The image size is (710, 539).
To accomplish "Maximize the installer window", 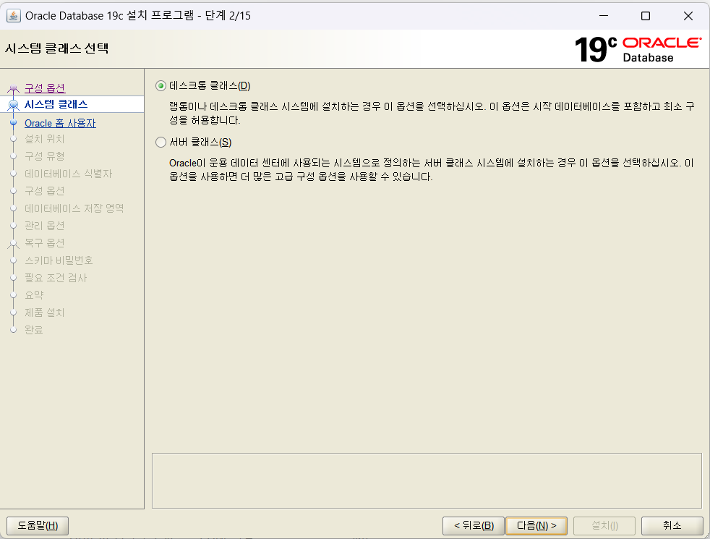I will [646, 15].
